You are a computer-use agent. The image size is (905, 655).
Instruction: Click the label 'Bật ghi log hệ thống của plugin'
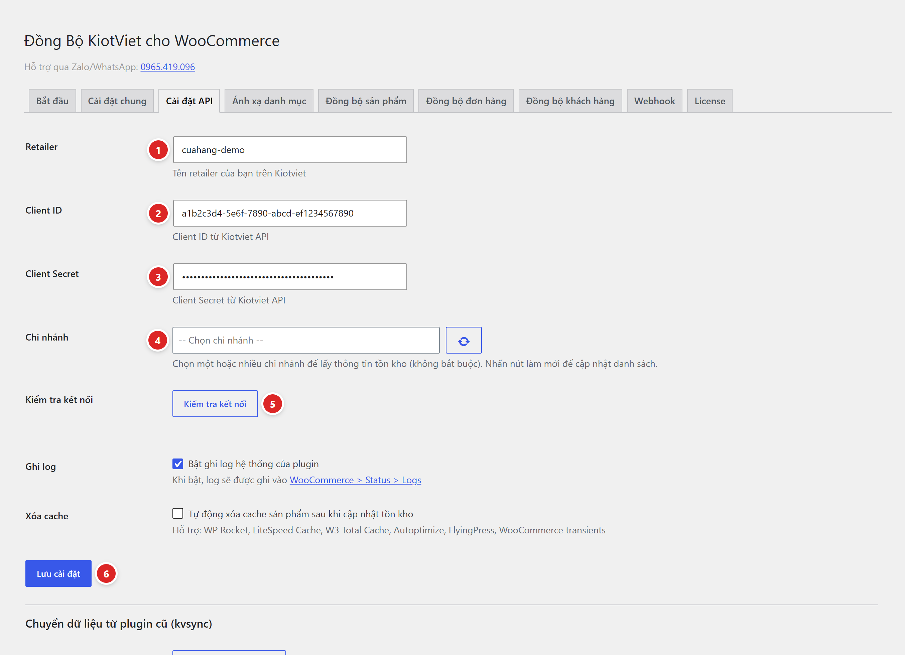tap(253, 464)
